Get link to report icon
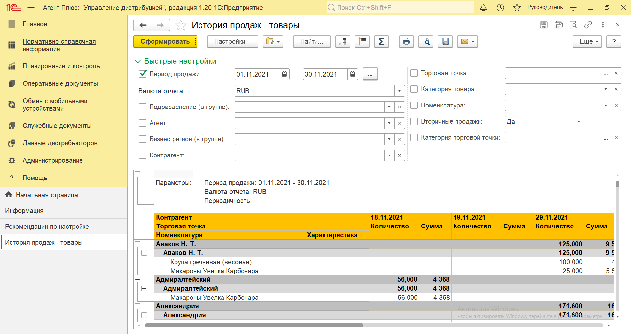This screenshot has height=334, width=631. tap(588, 25)
